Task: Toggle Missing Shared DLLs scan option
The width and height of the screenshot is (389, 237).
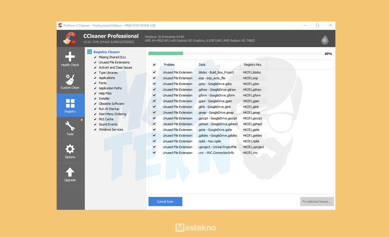Action: coord(95,57)
